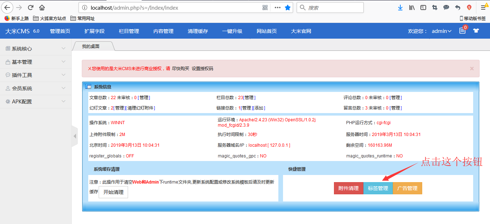Viewport: 490px width, 224px height.
Task: Click 管理 link beside 栏目总数
Action: click(250, 98)
